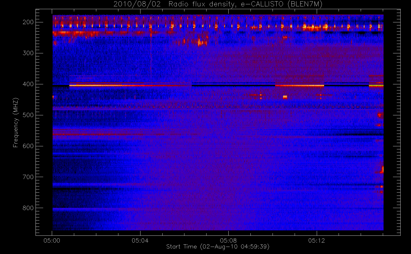Viewport: 411px width, 254px height.
Task: Click the 400 frequency tick label
Action: pyautogui.click(x=28, y=84)
